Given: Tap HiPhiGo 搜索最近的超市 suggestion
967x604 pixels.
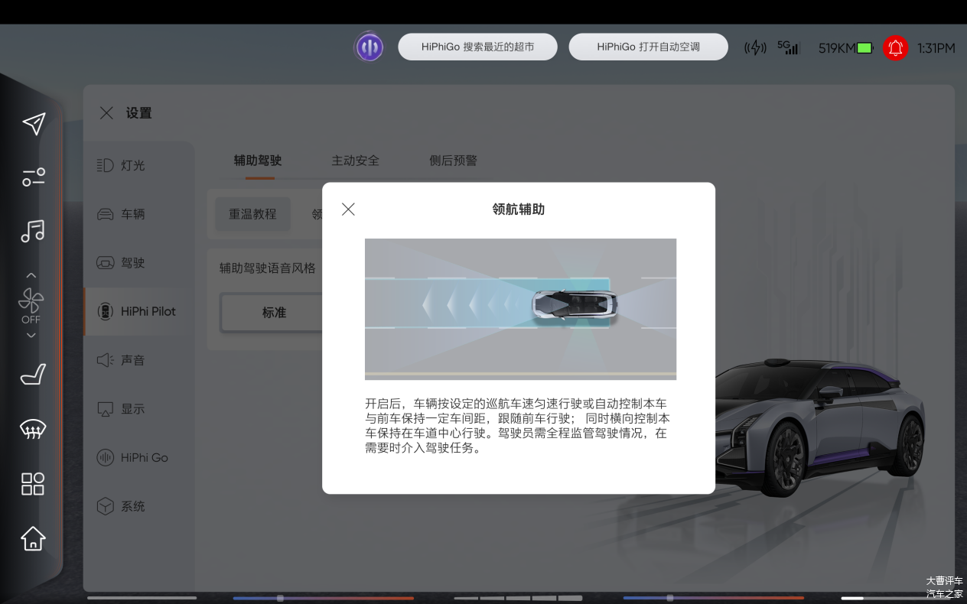Looking at the screenshot, I should tap(477, 47).
